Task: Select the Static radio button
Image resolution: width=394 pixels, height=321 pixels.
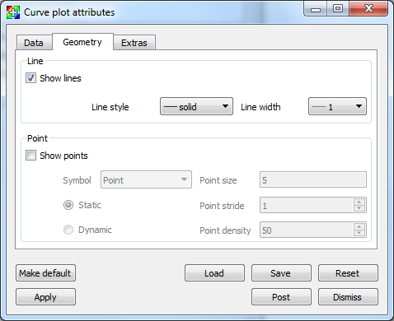Action: pyautogui.click(x=68, y=205)
